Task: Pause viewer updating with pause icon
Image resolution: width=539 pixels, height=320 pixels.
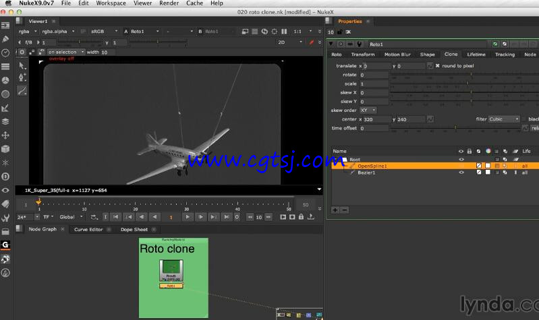Action: coord(284,31)
